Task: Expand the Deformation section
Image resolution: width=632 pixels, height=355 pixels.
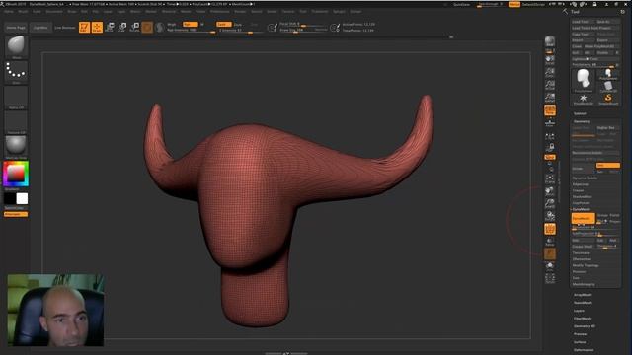Action: tap(584, 350)
